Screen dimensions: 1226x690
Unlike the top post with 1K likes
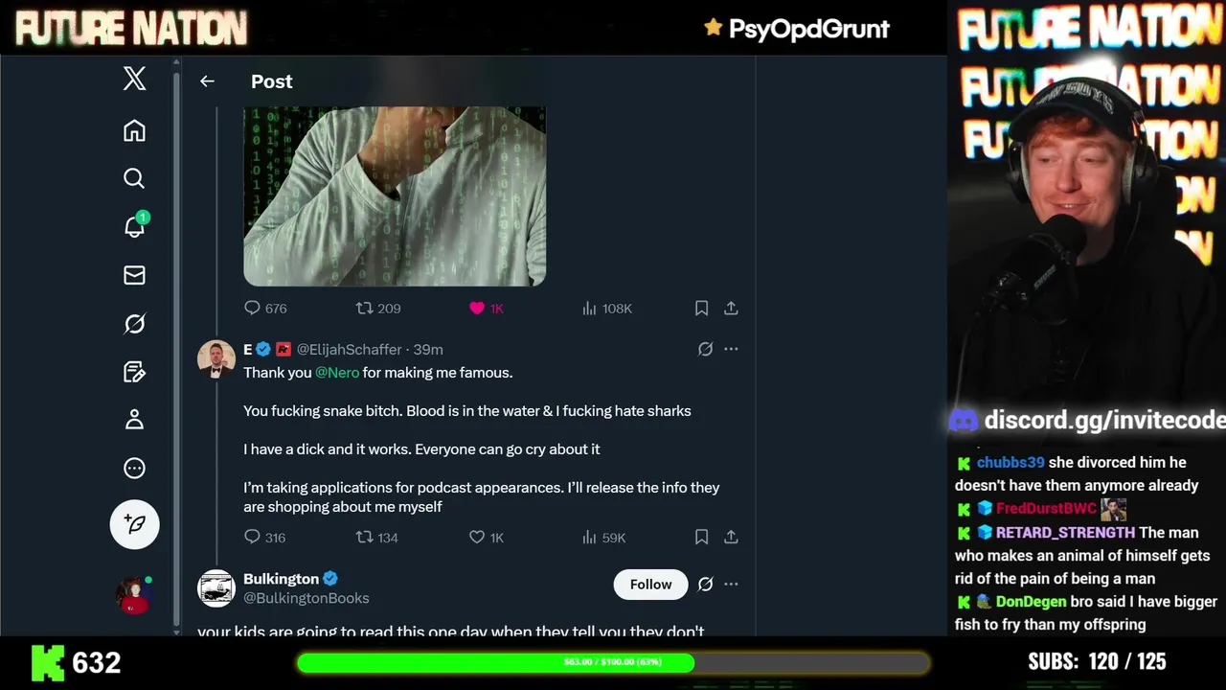[x=477, y=308]
